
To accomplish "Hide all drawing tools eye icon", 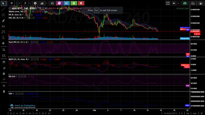I will coord(4,79).
